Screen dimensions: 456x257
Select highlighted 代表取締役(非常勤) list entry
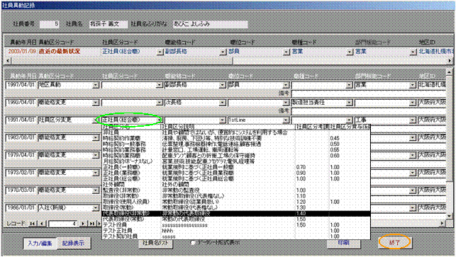236,213
